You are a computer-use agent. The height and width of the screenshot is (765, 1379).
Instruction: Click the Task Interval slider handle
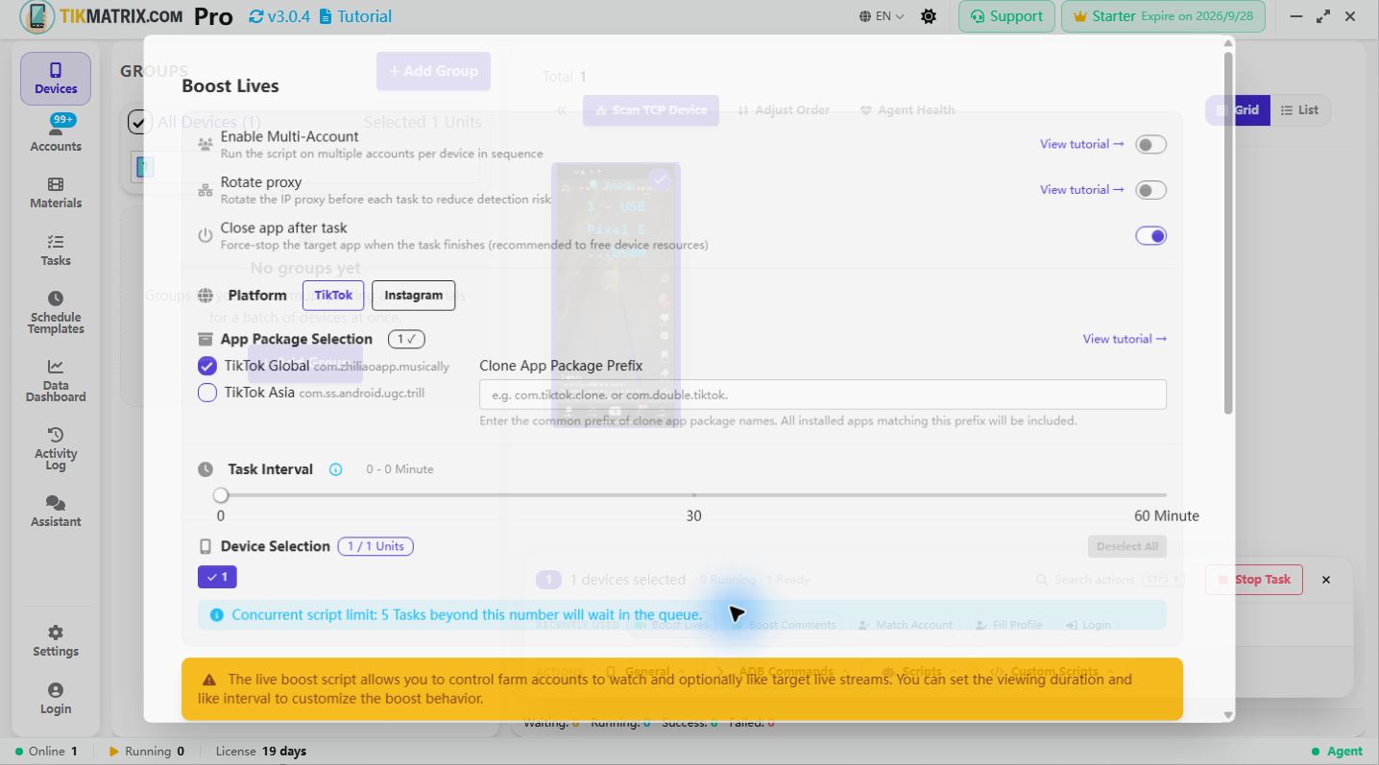click(221, 495)
